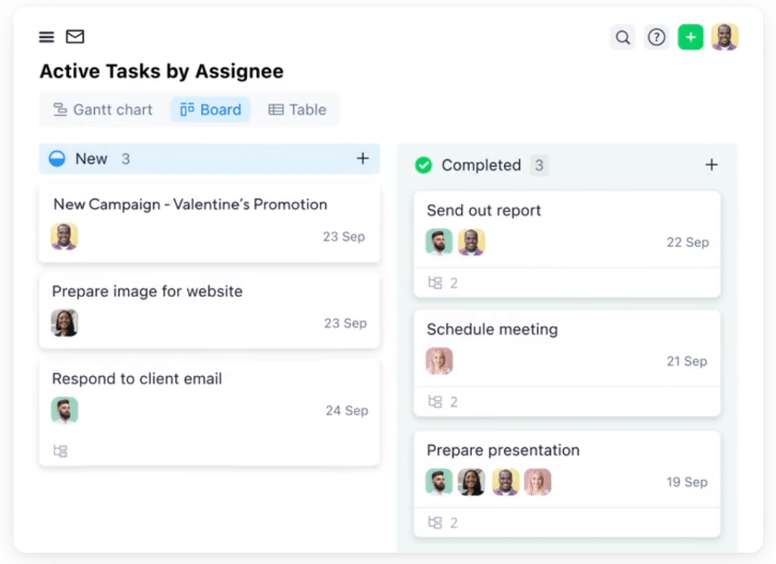Click fourth avatar on Prepare presentation card

(537, 482)
